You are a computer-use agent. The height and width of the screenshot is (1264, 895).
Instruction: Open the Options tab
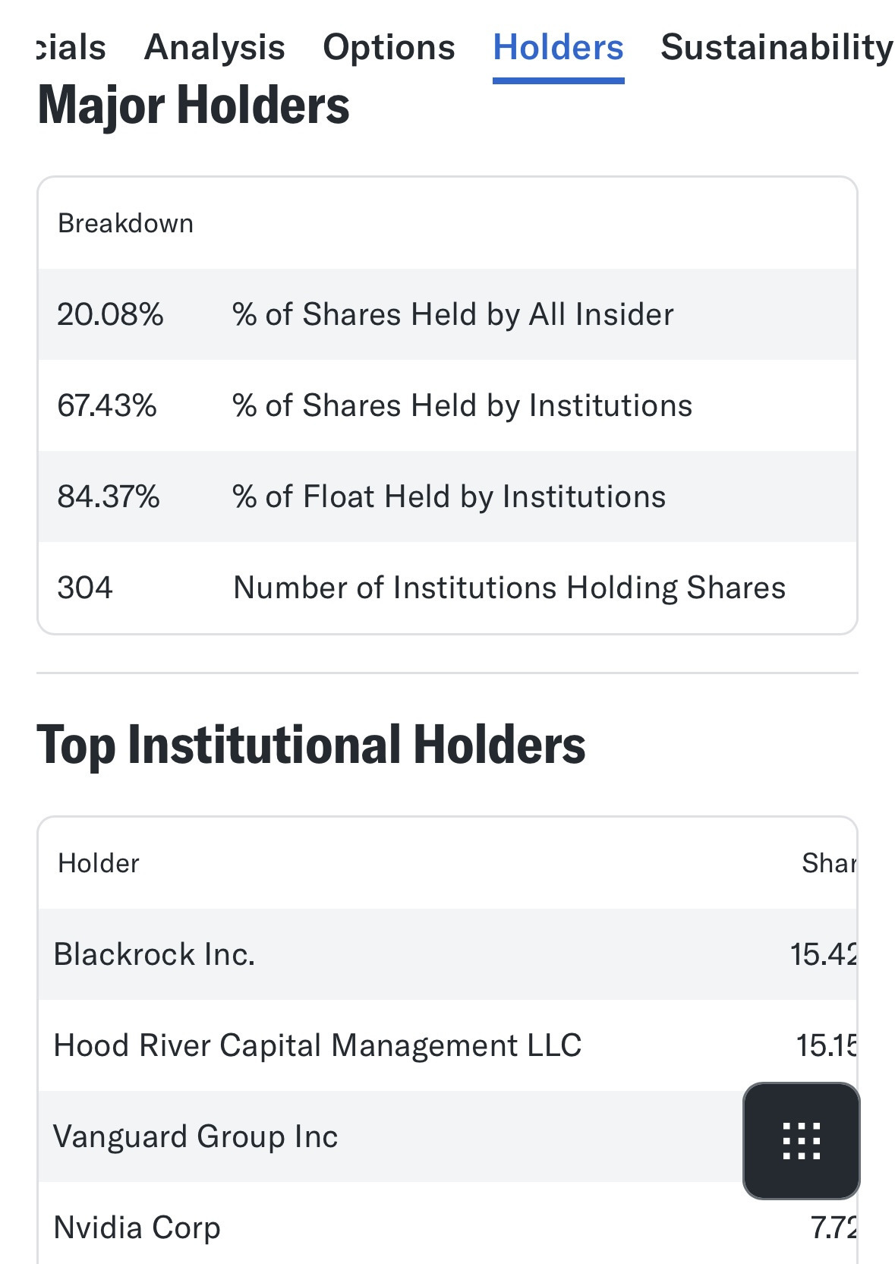(x=389, y=47)
